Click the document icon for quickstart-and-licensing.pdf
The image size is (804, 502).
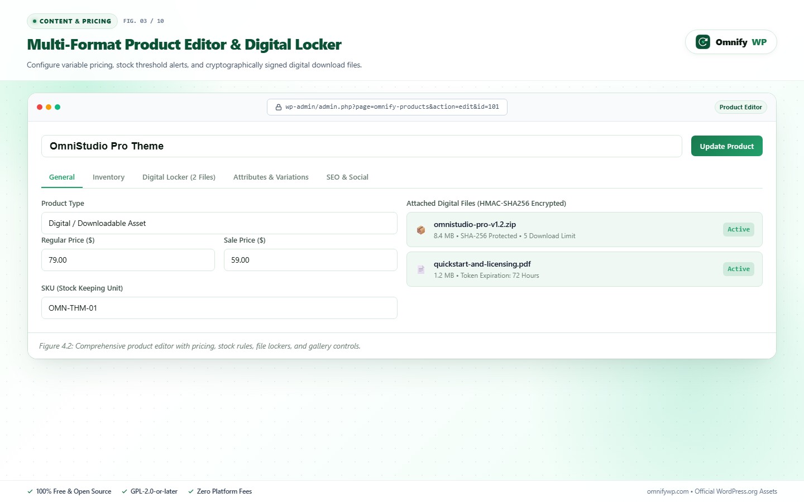tap(421, 269)
